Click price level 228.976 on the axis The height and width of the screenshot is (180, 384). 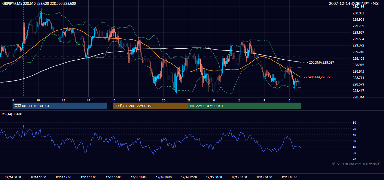coord(358,65)
